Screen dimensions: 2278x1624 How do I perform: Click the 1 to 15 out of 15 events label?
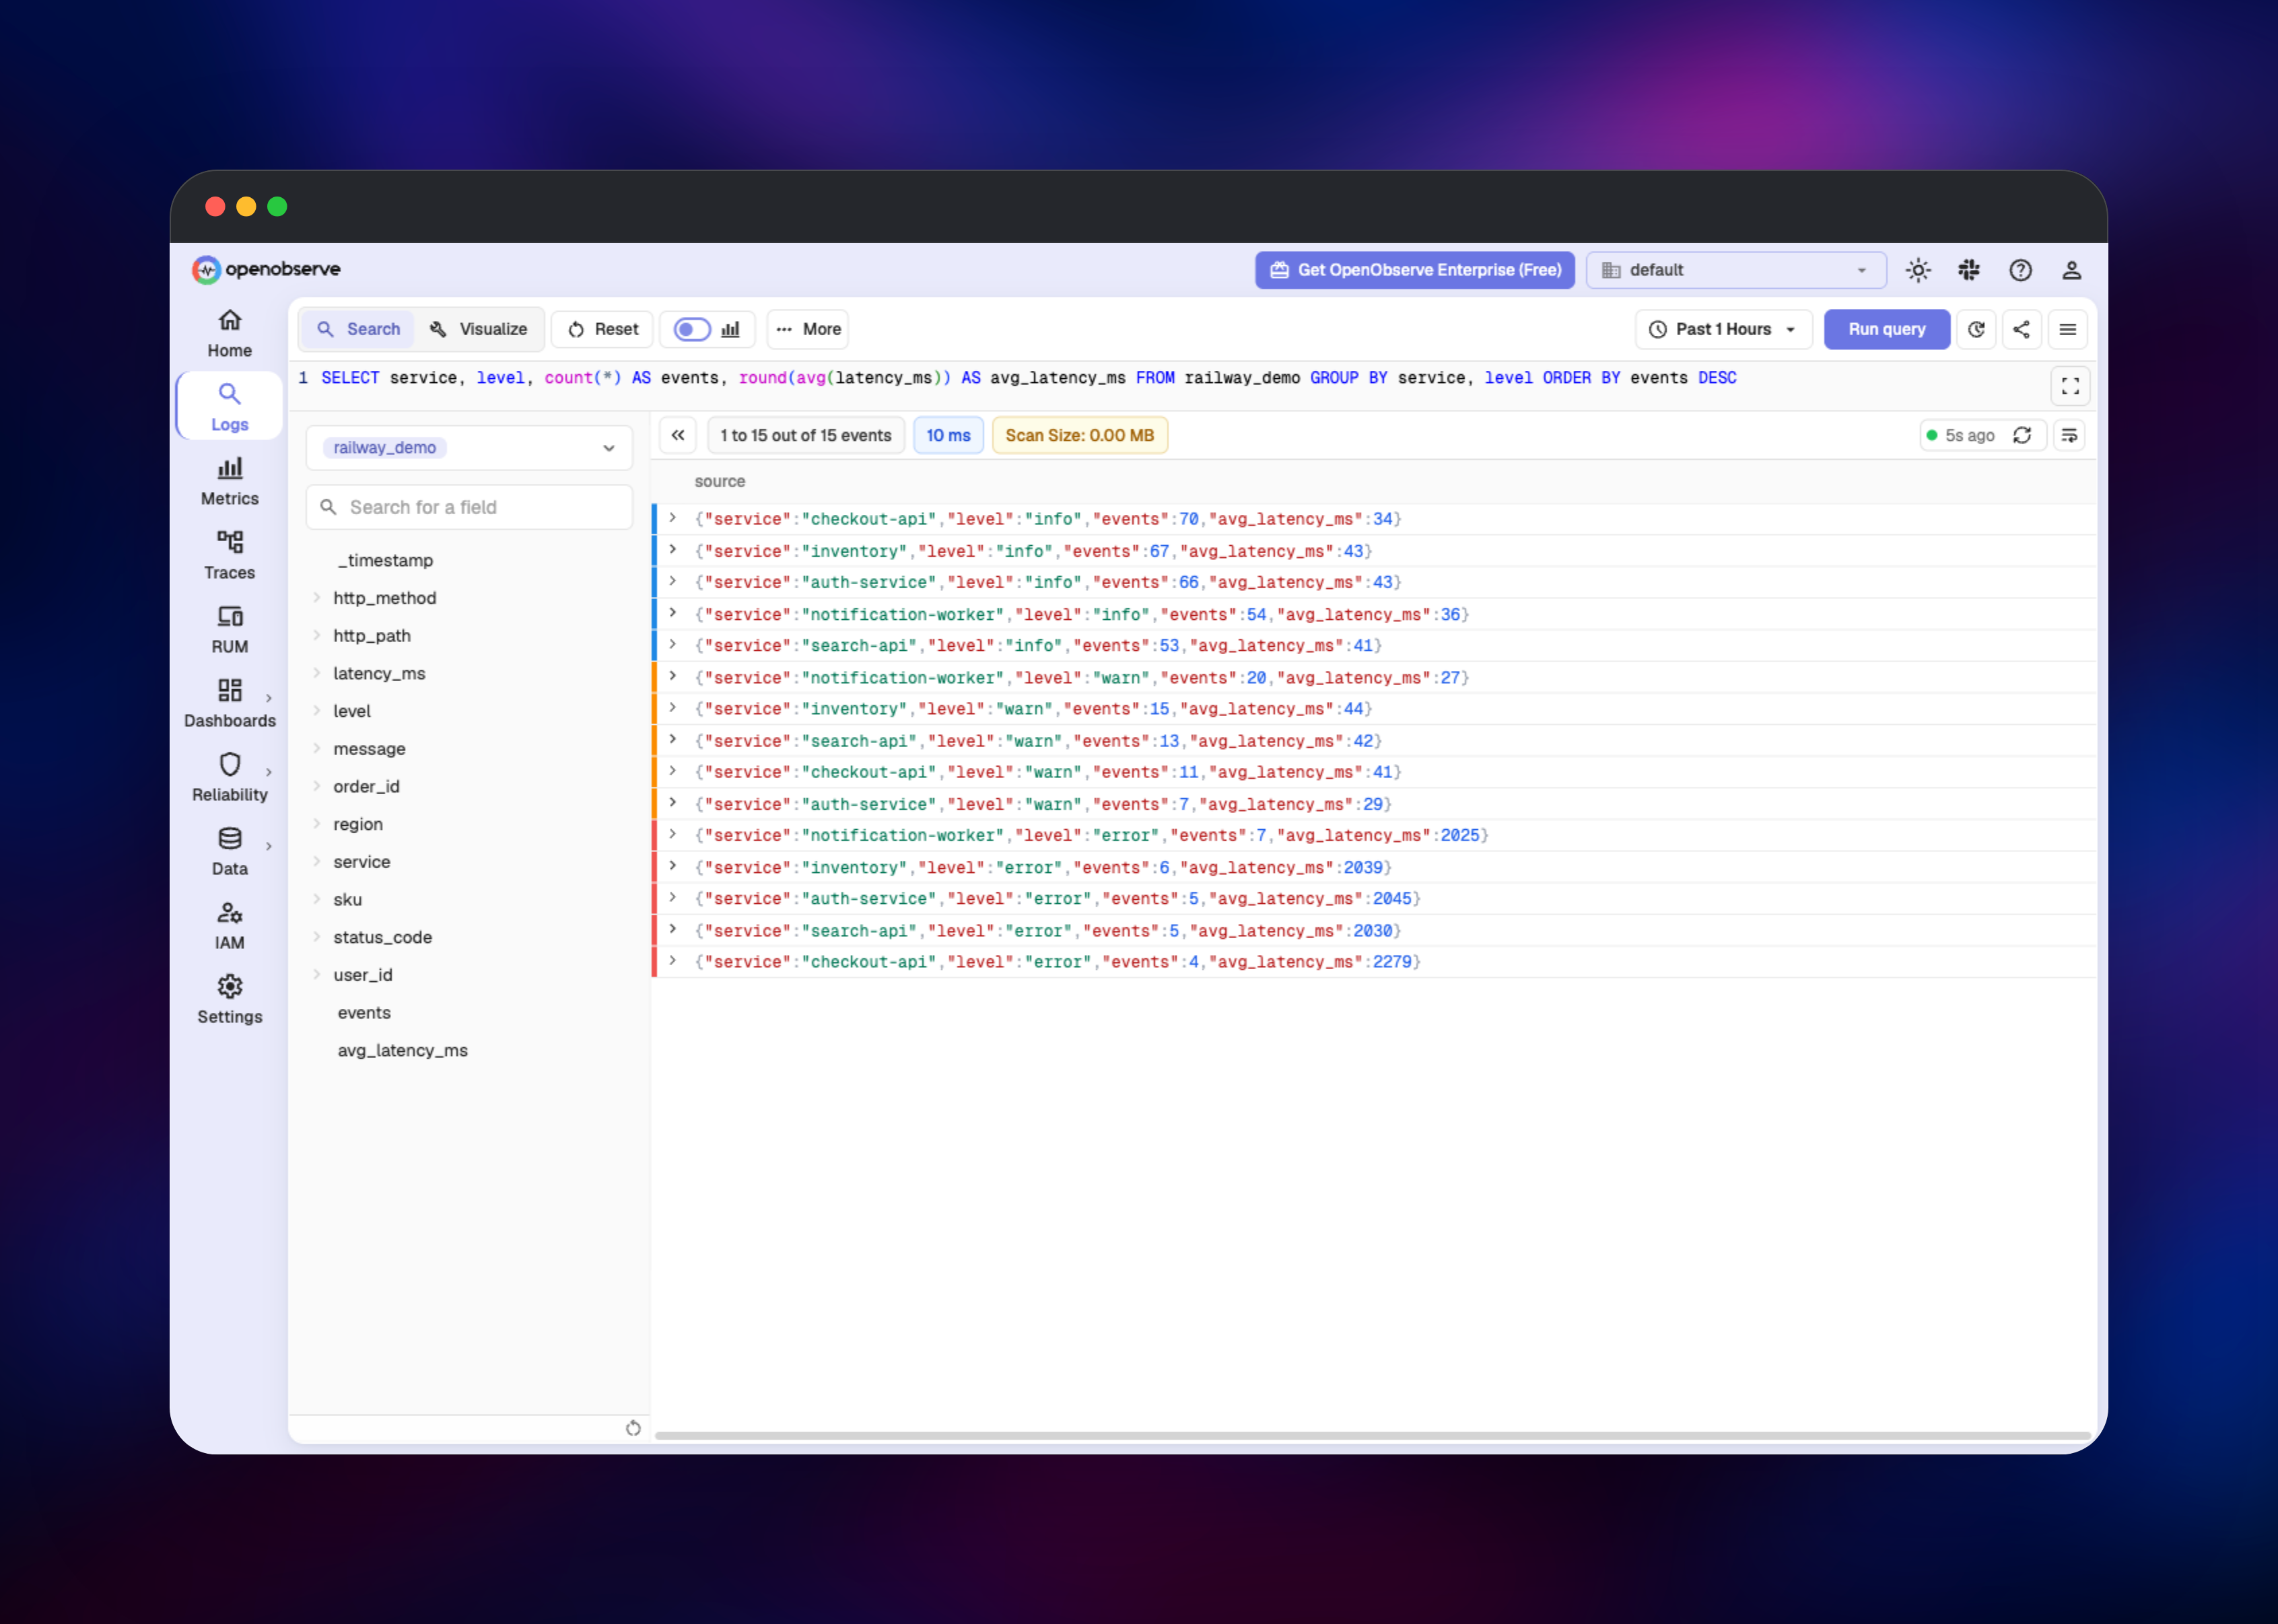(805, 435)
